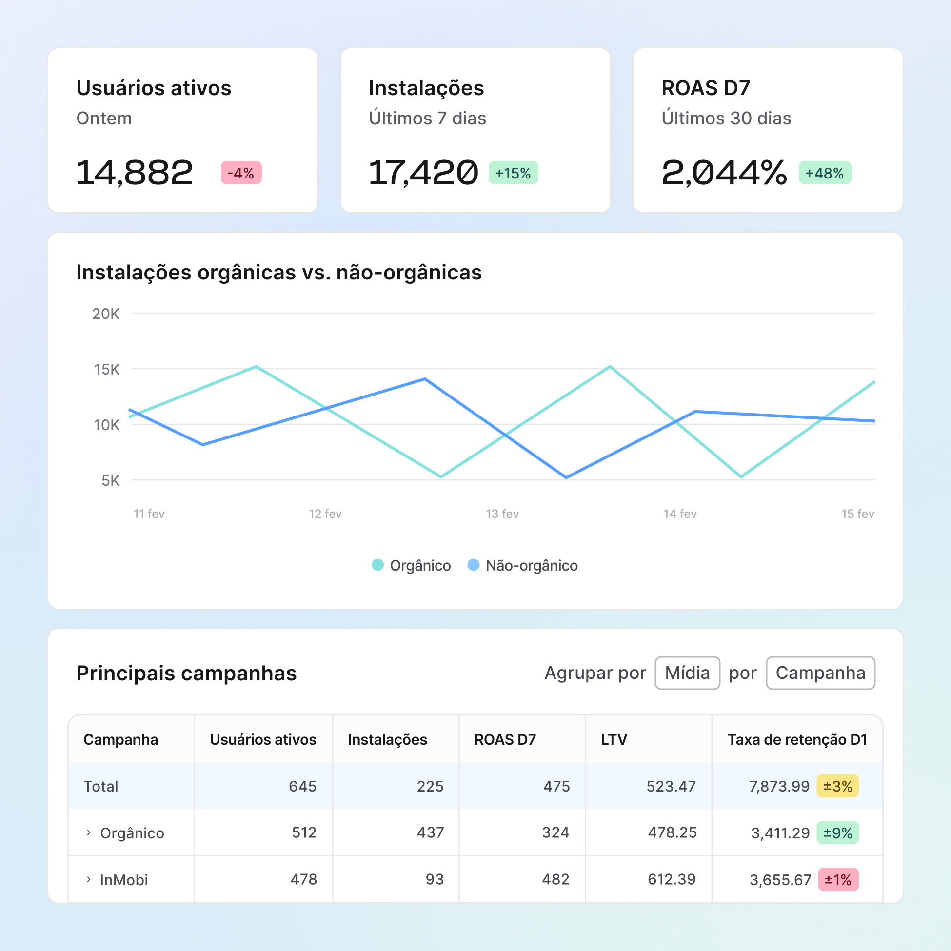The width and height of the screenshot is (951, 951).
Task: Select the Total row in table
Action: (101, 786)
